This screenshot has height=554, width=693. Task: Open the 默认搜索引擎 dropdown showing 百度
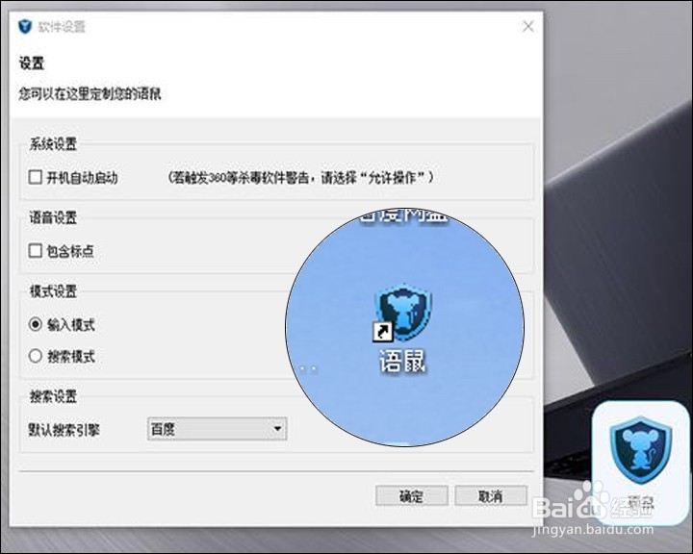tap(217, 429)
